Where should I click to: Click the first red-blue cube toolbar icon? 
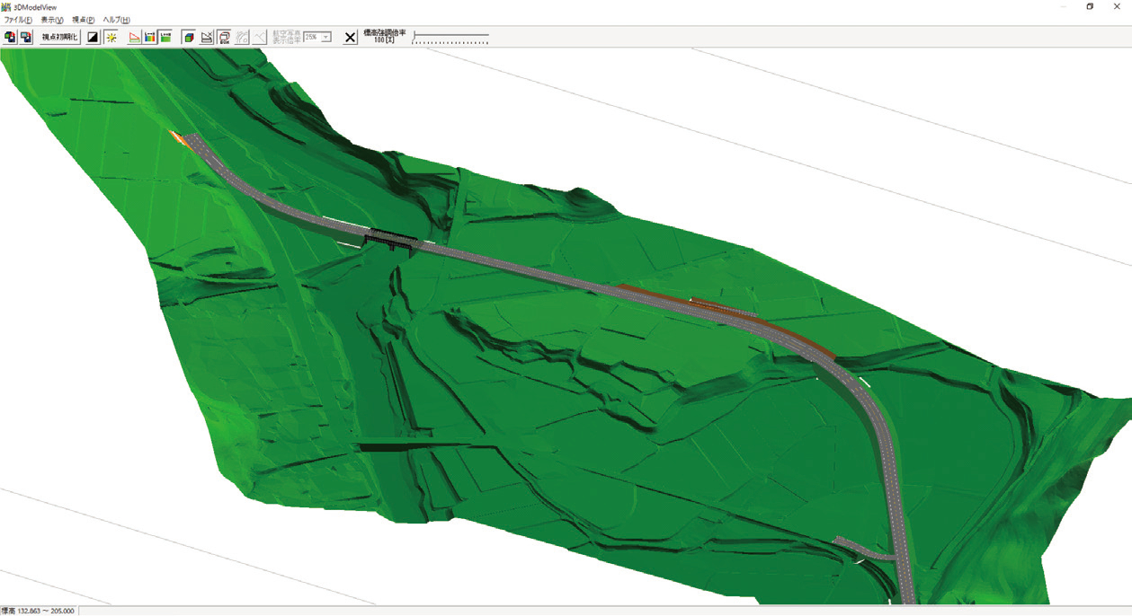(x=10, y=38)
